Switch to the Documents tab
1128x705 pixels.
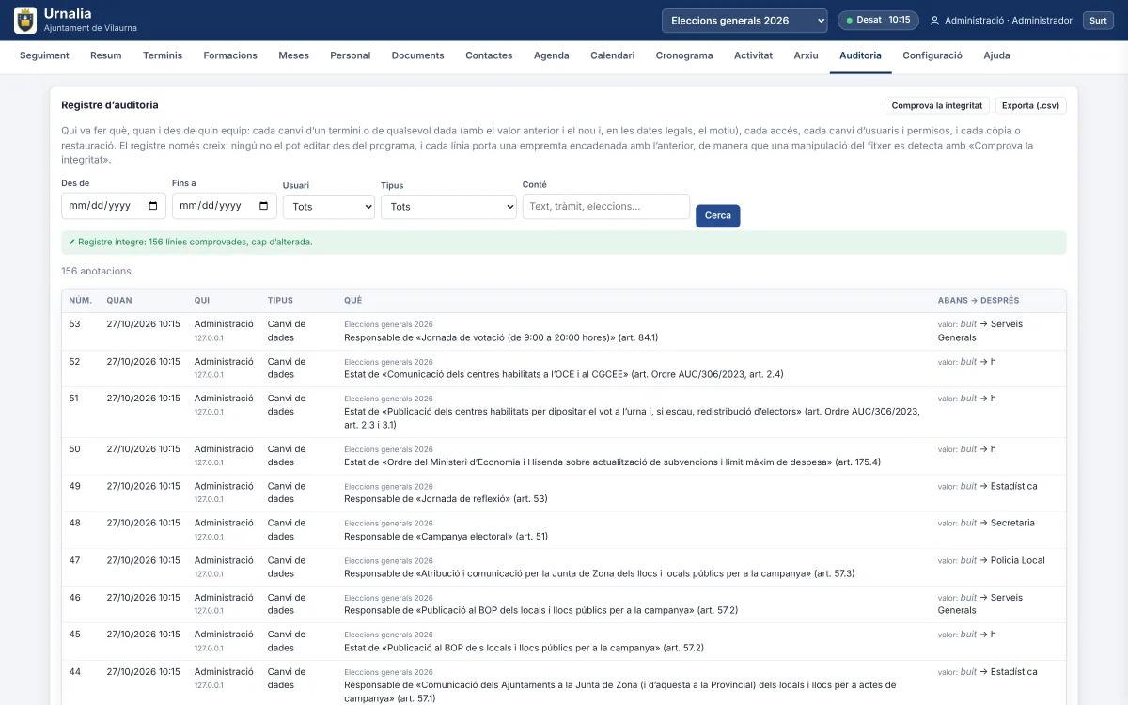418,55
